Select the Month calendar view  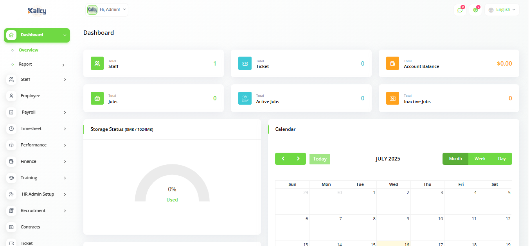455,159
